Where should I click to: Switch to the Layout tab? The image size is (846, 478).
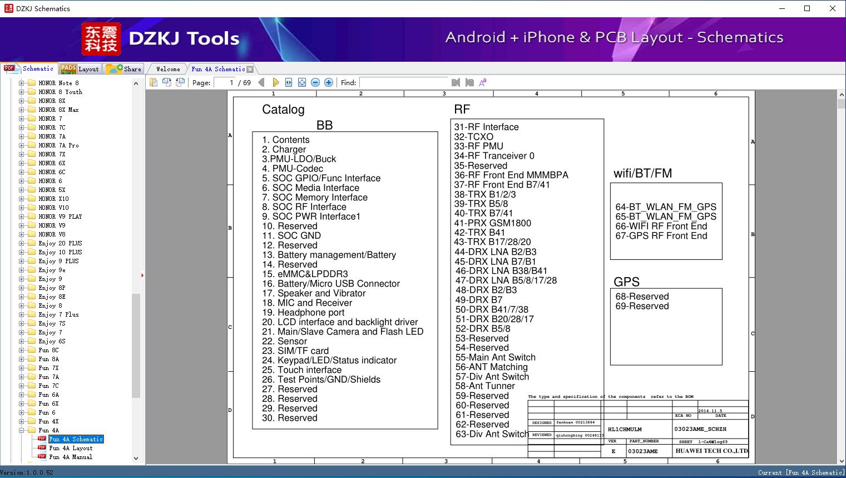tap(80, 69)
